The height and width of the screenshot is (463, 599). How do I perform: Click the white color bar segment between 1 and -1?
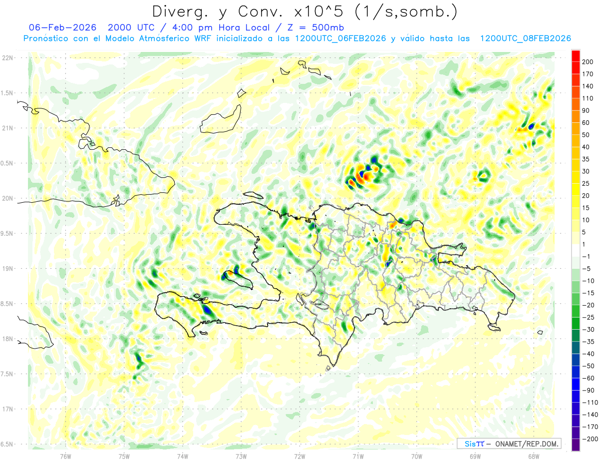(x=576, y=250)
